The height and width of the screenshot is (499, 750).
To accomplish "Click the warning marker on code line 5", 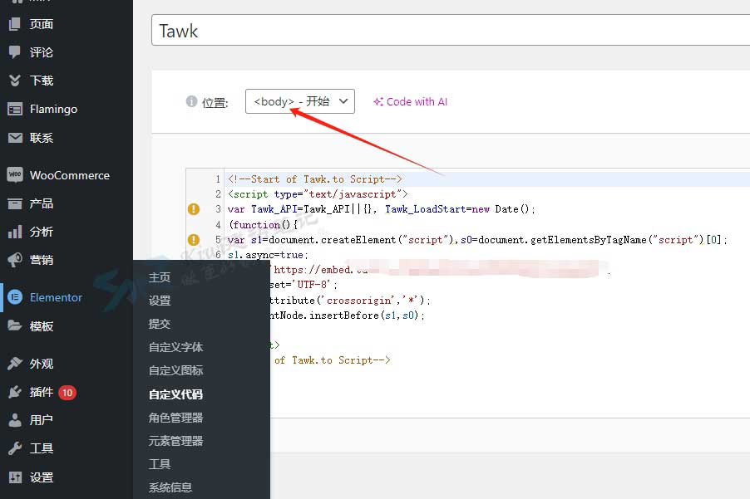I will pos(194,240).
